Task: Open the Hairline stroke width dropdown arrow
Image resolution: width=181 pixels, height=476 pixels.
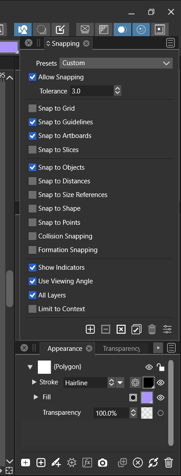Action: point(120,383)
